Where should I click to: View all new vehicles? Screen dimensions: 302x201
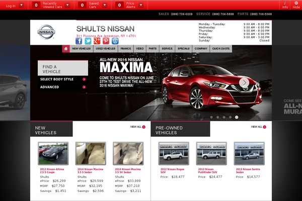pyautogui.click(x=138, y=127)
